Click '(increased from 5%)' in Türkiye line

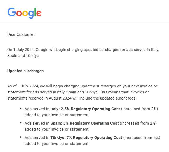pyautogui.click(x=142, y=138)
